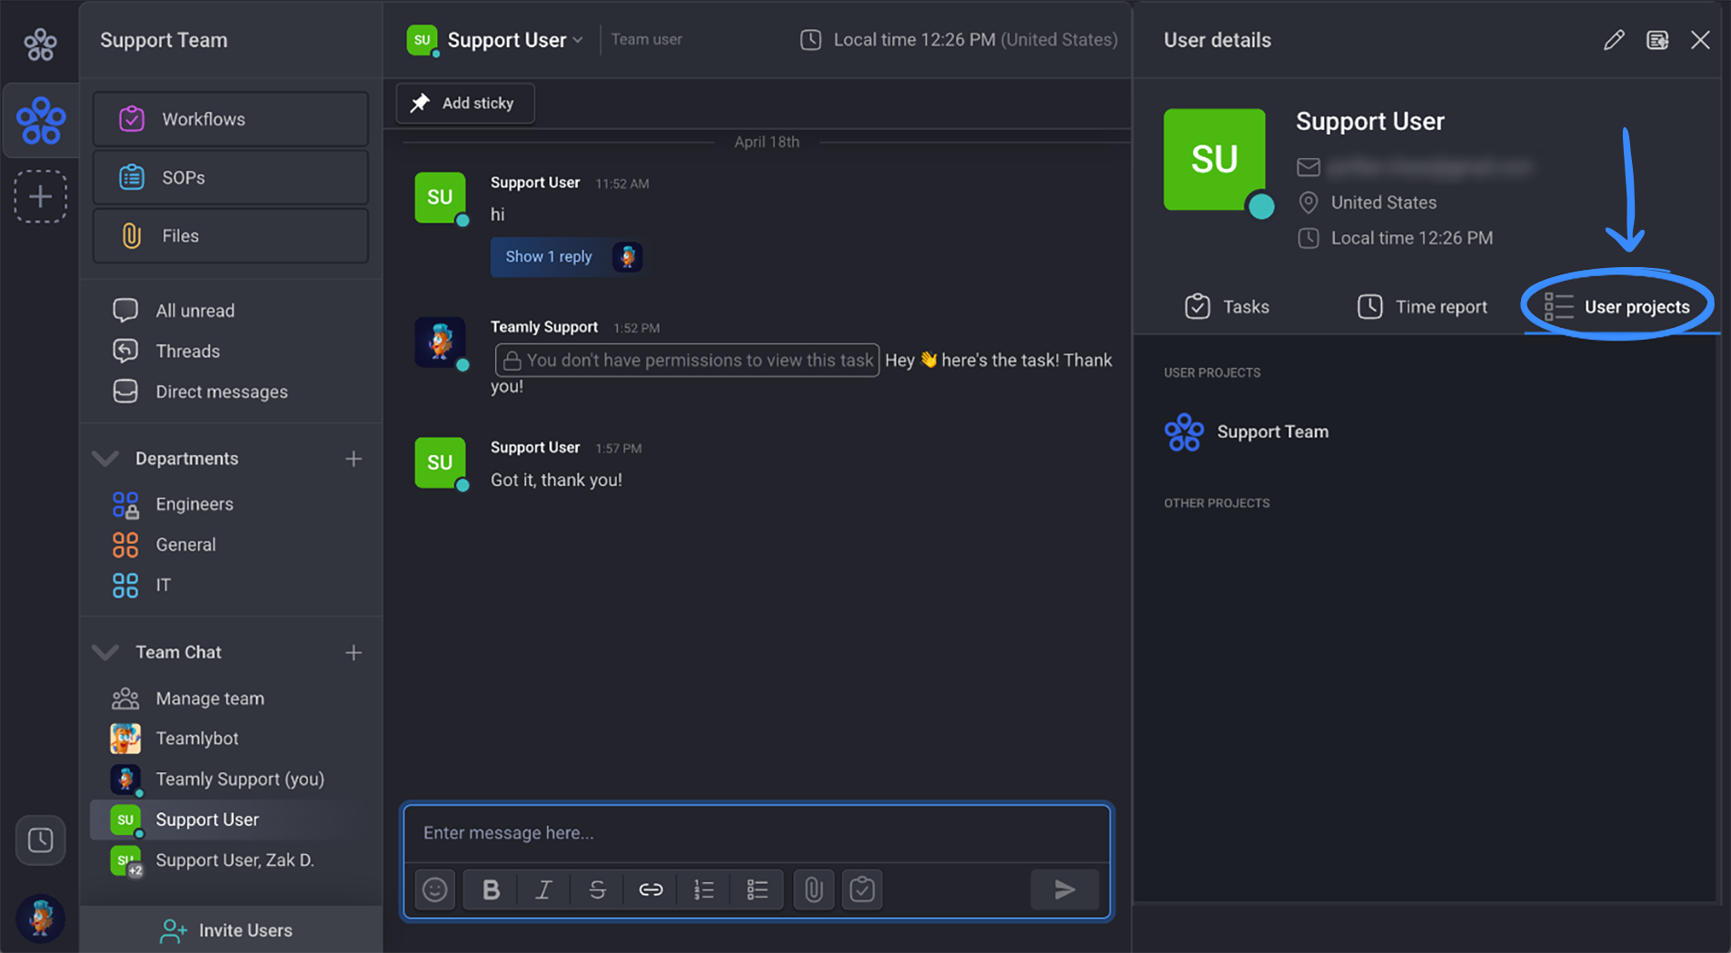Send the message
This screenshot has width=1731, height=953.
(1065, 889)
